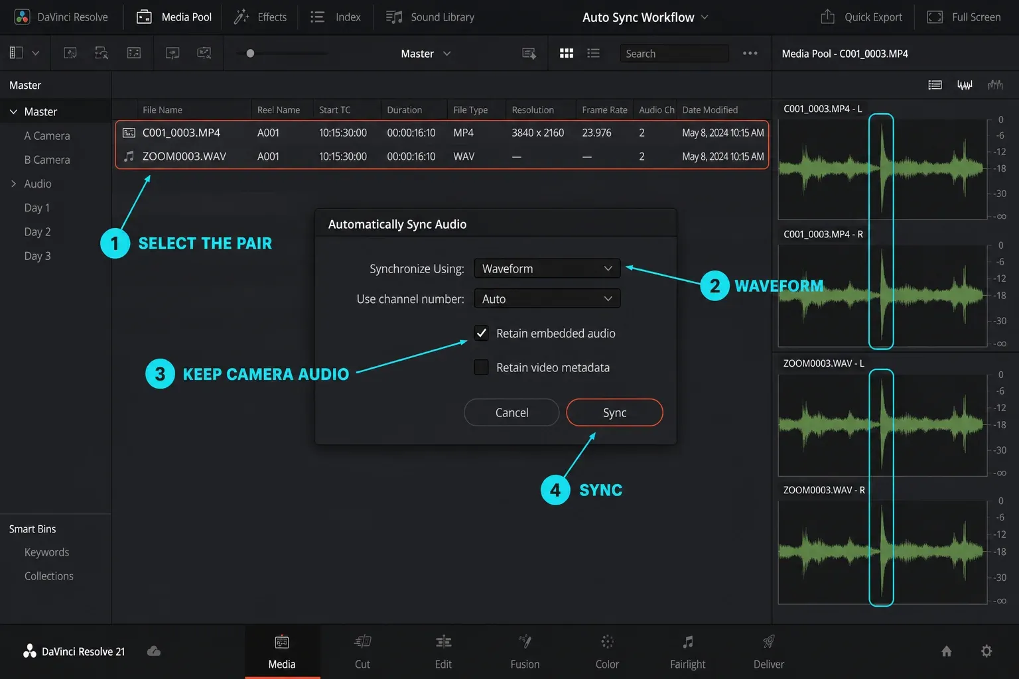Screen dimensions: 1019x679
Task: Click the Cancel button
Action: pos(511,412)
